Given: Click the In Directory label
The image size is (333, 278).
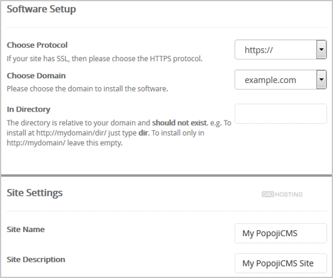Looking at the screenshot, I should (x=28, y=110).
